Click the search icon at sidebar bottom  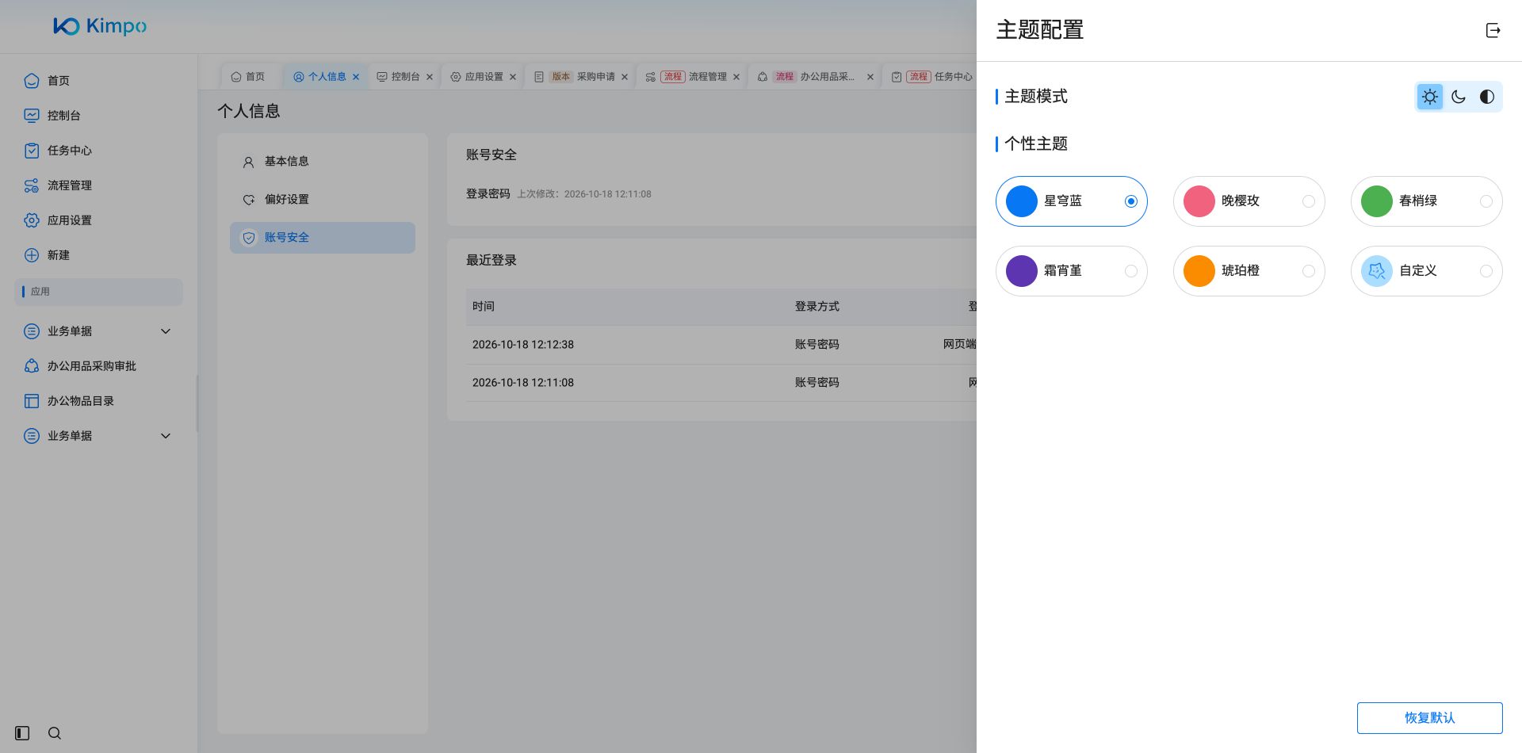55,733
